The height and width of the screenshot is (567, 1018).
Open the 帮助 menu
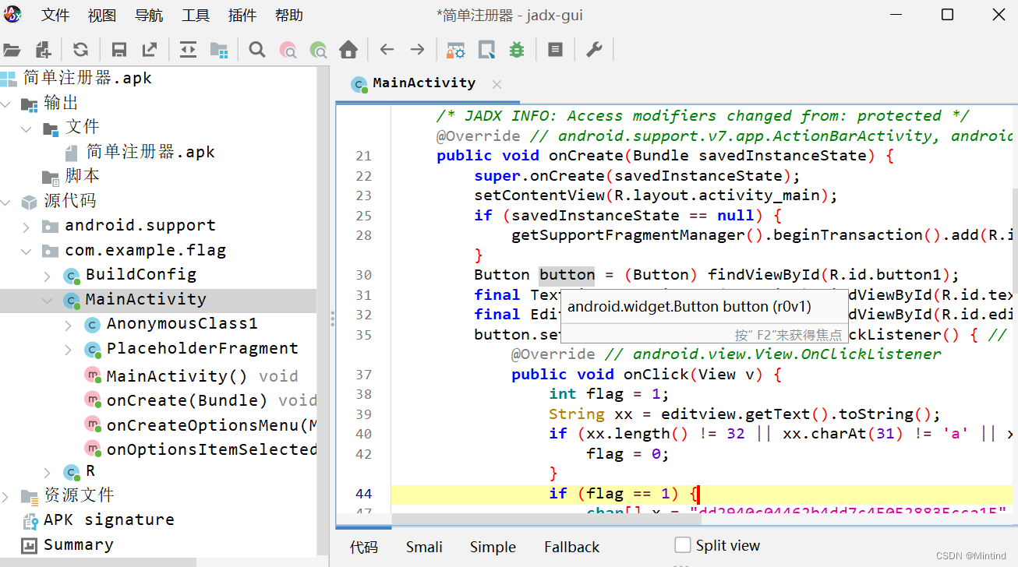click(x=289, y=16)
